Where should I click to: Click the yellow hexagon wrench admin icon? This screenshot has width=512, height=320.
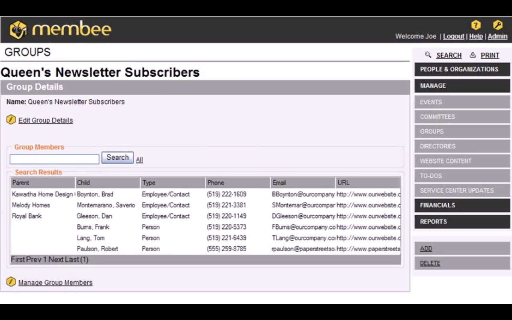498,25
